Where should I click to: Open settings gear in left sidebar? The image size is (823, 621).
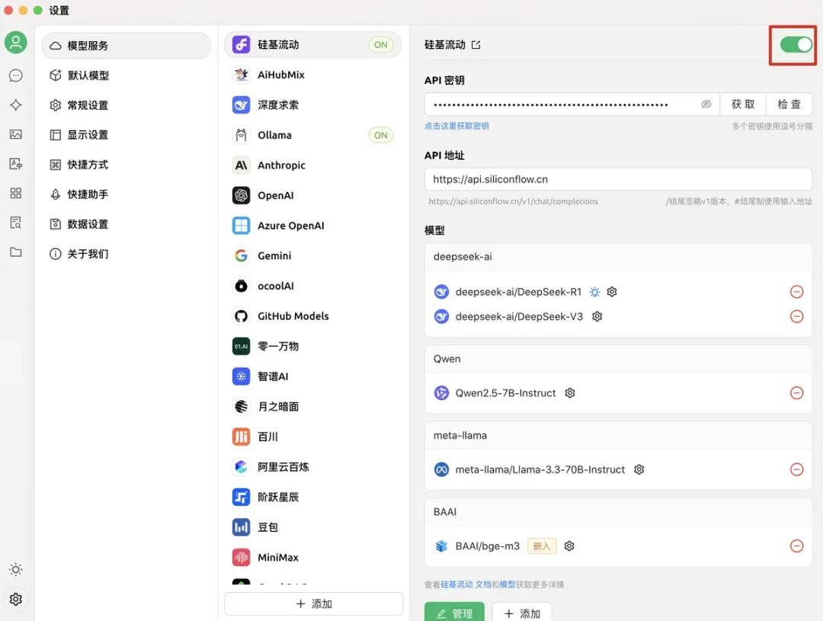coord(16,599)
